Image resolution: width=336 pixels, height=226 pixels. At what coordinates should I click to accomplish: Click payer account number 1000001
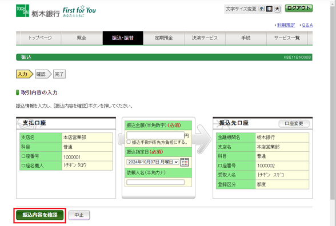tap(72, 157)
